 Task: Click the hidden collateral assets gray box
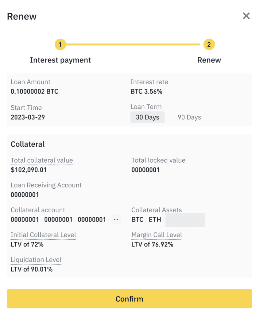pyautogui.click(x=185, y=220)
